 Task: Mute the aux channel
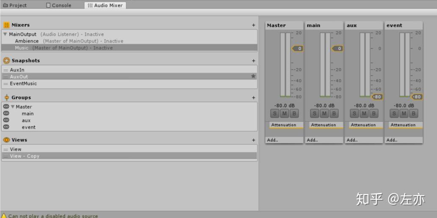point(364,113)
